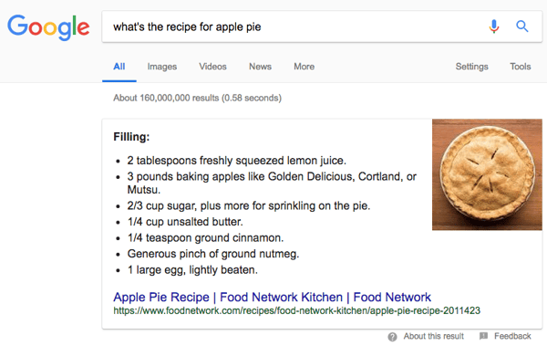The height and width of the screenshot is (346, 547).
Task: Select the All results tab
Action: point(119,67)
